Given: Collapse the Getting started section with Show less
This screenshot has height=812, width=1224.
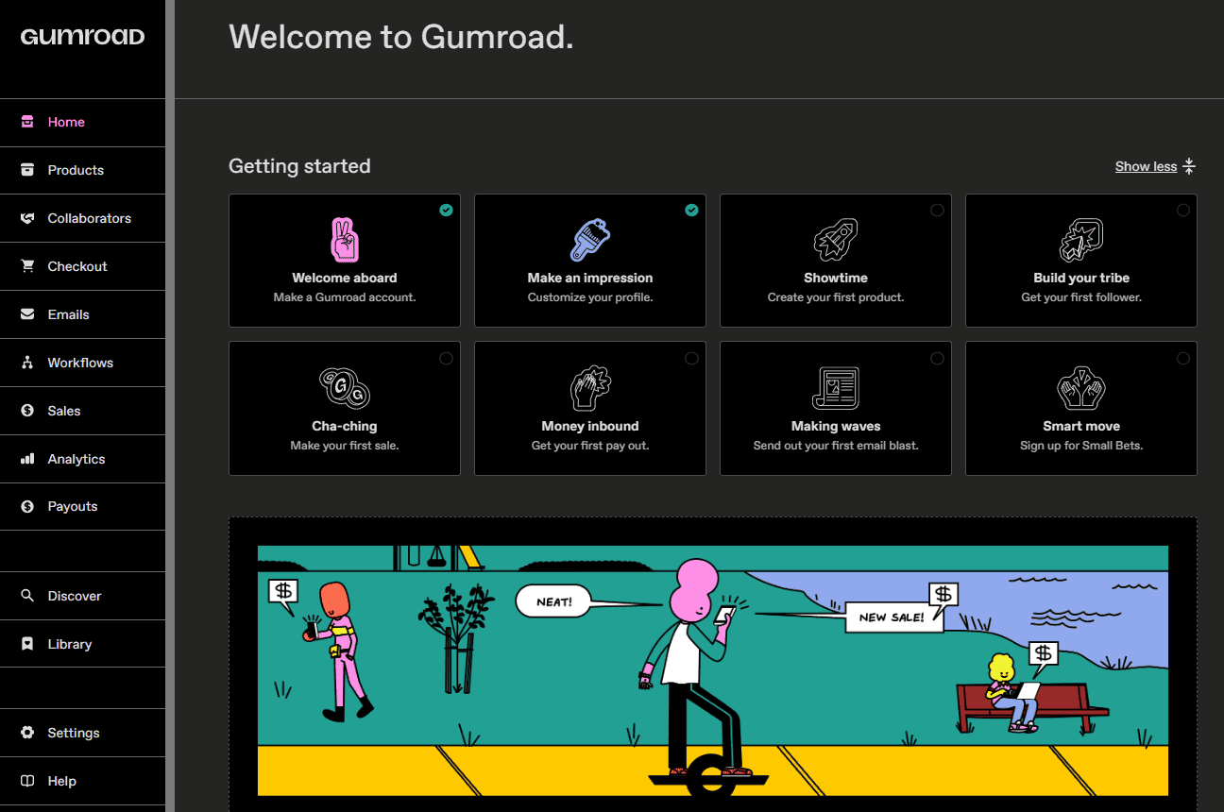Looking at the screenshot, I should 1146,166.
